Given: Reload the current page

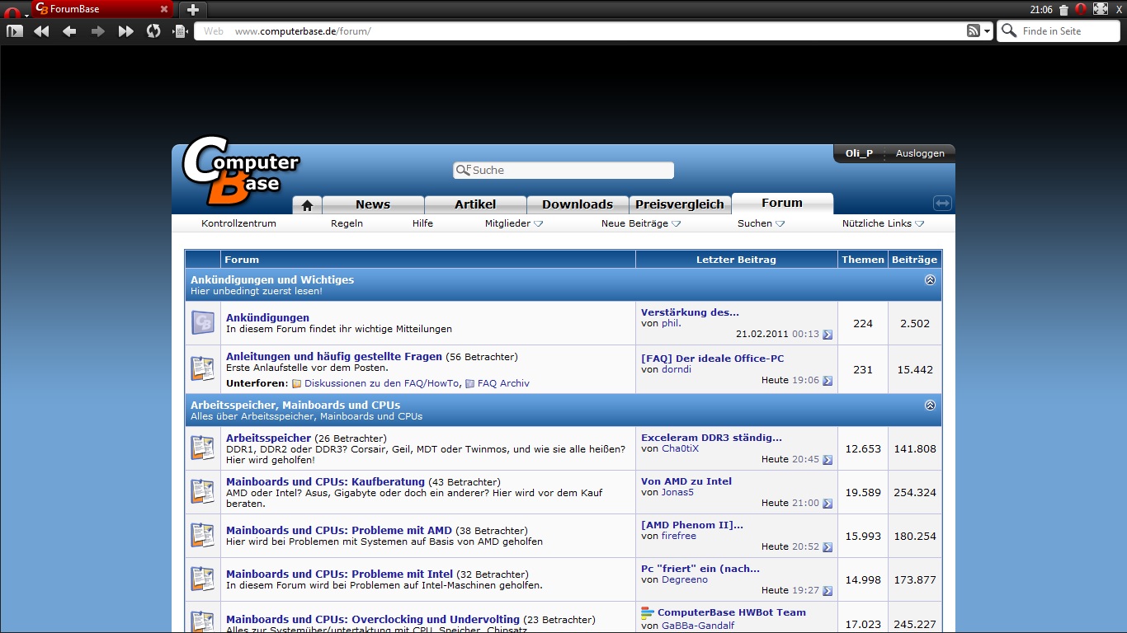Looking at the screenshot, I should 153,31.
